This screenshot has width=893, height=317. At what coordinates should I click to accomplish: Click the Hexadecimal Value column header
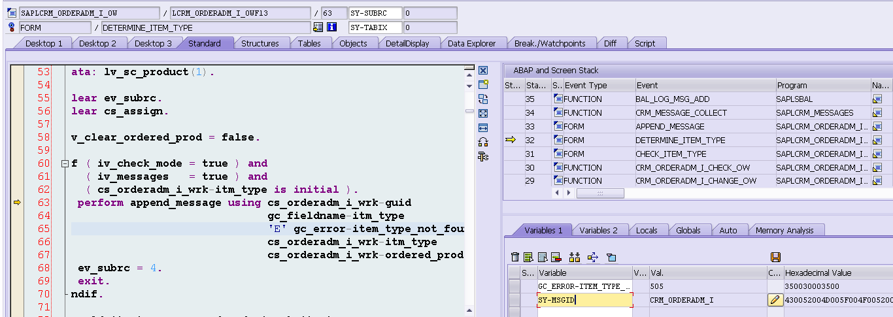[x=837, y=273]
